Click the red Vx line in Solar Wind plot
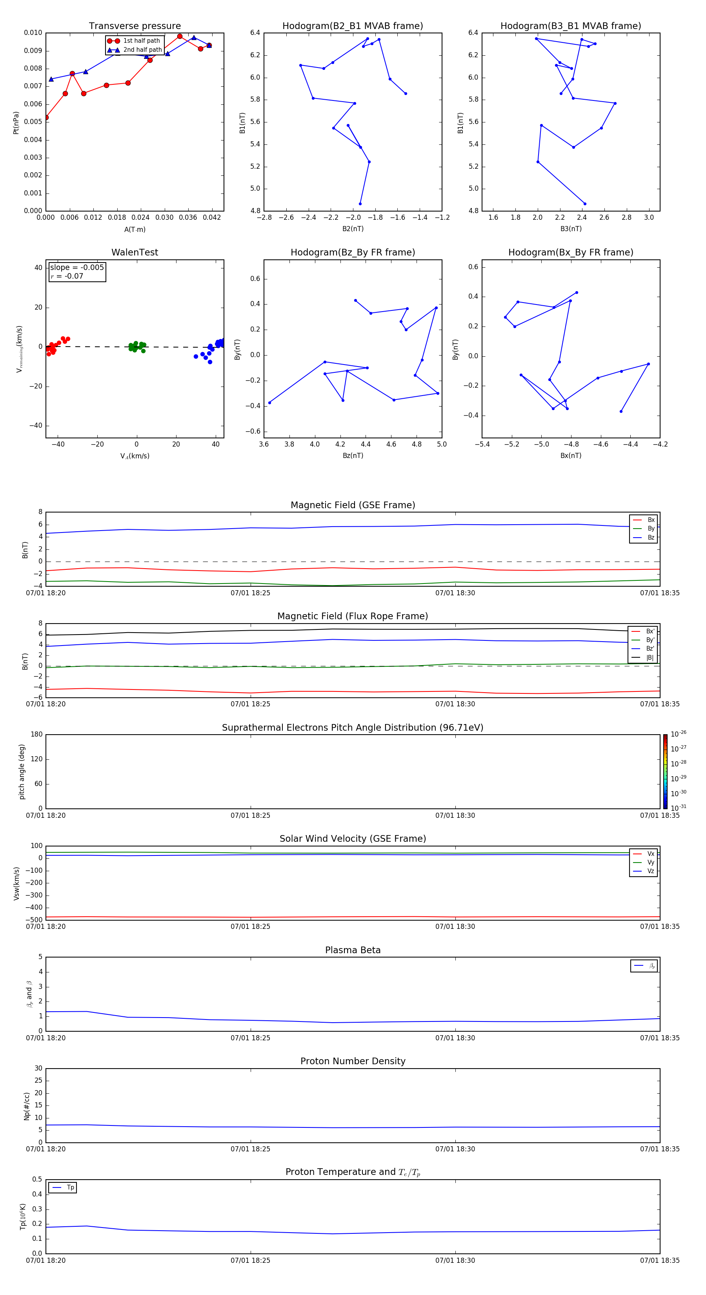This screenshot has height=1295, width=706. coord(353,917)
